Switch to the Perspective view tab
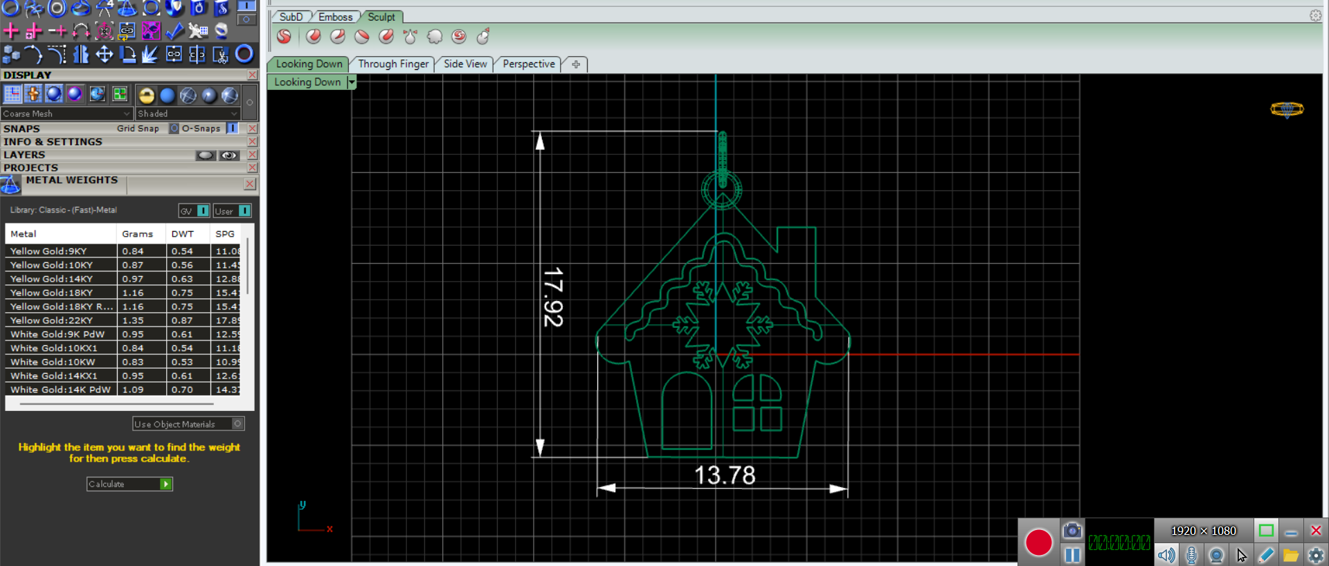 pyautogui.click(x=528, y=64)
